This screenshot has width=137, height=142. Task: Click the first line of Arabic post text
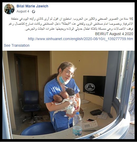72,19
